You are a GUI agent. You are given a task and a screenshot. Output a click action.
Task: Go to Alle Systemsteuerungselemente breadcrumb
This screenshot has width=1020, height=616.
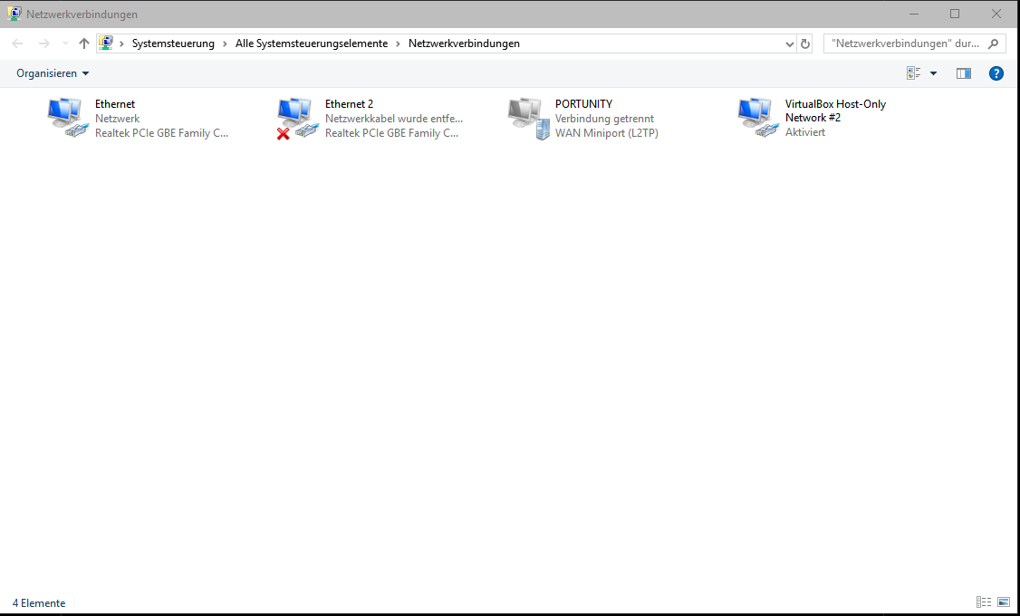[x=311, y=43]
